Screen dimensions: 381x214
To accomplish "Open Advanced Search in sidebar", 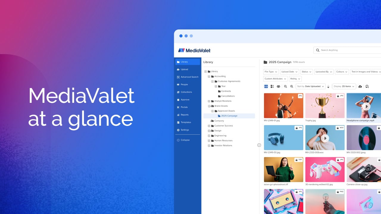I will pos(188,77).
